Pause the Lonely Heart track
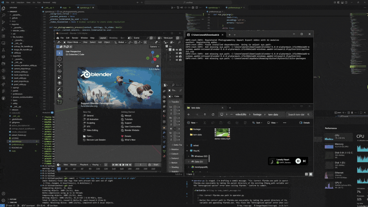The height and width of the screenshot is (207, 368). tap(298, 161)
